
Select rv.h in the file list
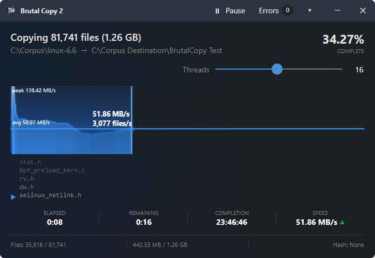click(27, 178)
